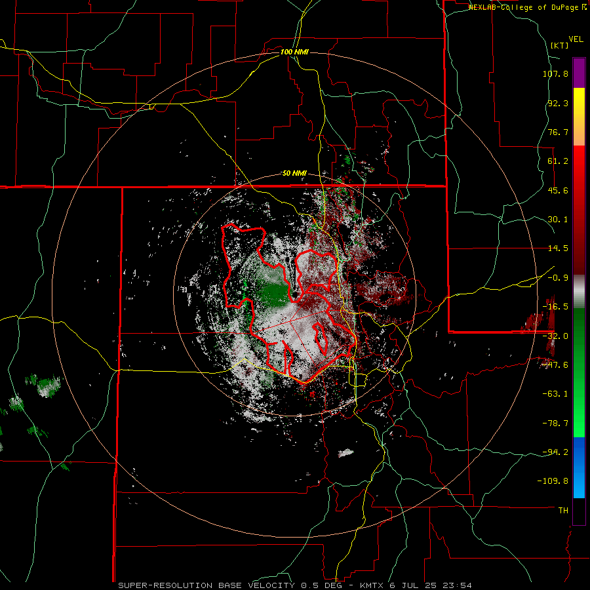The image size is (590, 590).
Task: Select the 76.7 scale value
Action: pos(558,132)
